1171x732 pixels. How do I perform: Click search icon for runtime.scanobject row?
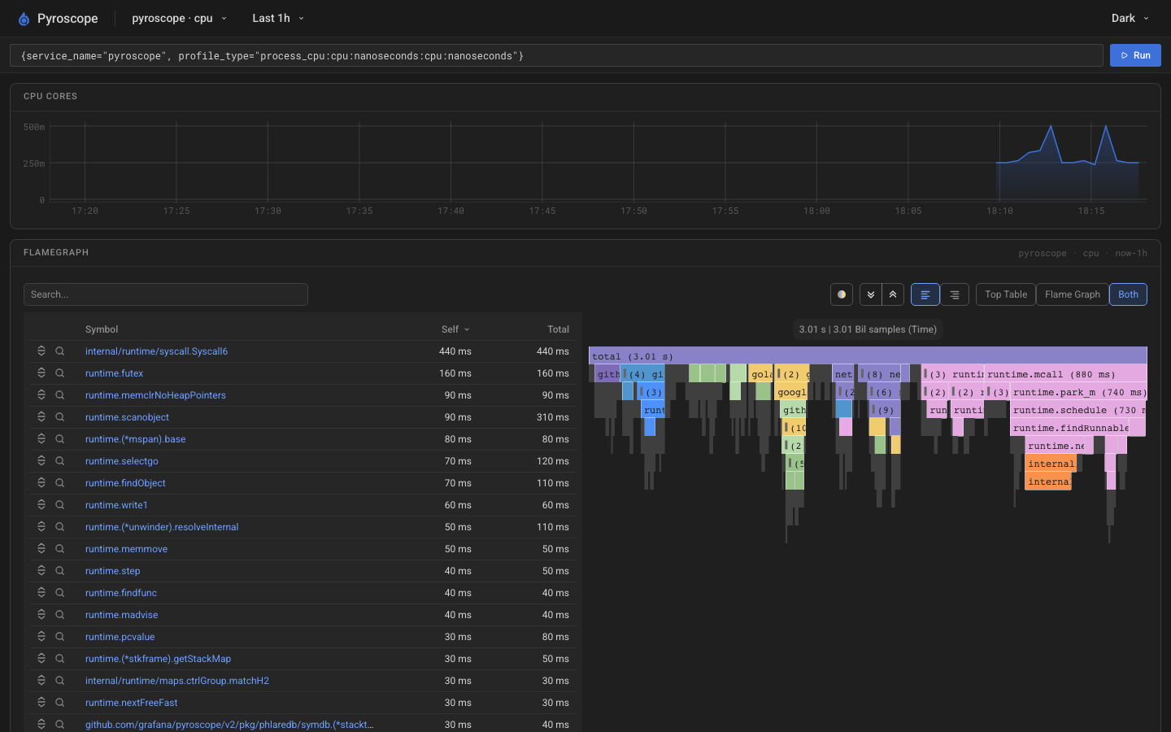point(60,417)
